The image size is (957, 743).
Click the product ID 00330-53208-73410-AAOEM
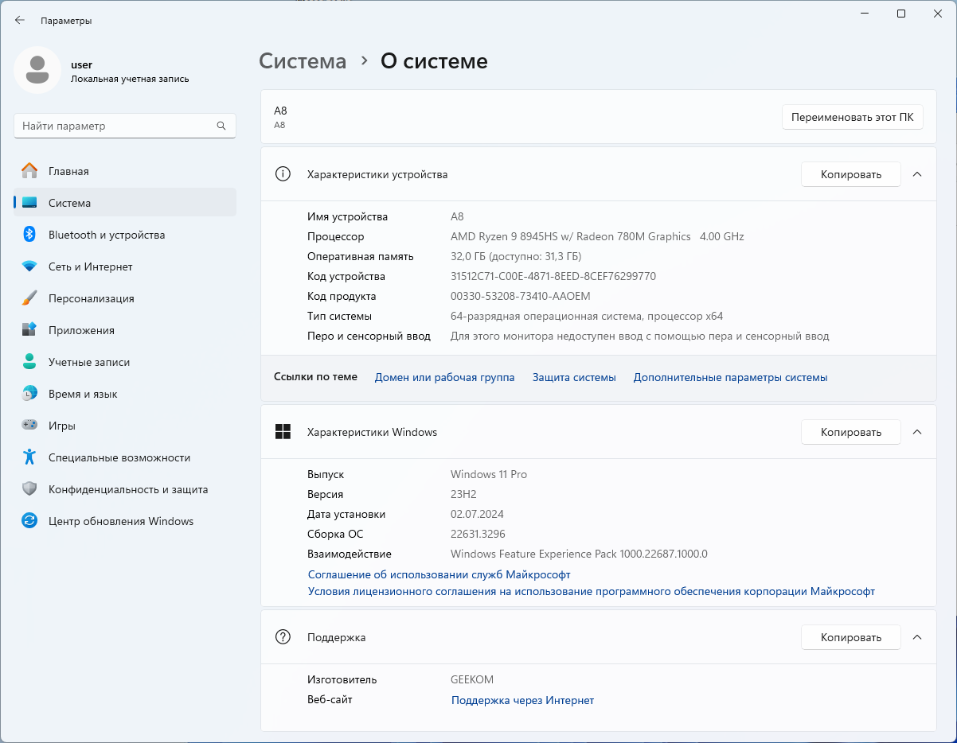tap(521, 296)
